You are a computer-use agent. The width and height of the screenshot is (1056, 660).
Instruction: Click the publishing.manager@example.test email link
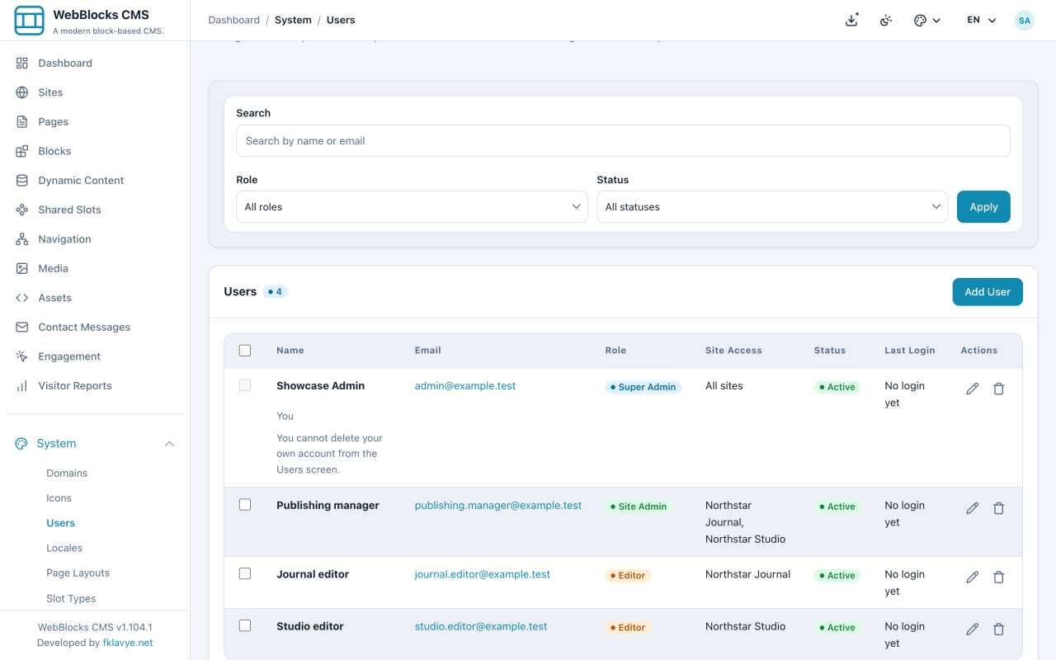[x=498, y=506]
